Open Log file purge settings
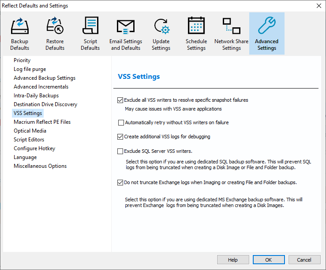This screenshot has width=326, height=270. 30,69
